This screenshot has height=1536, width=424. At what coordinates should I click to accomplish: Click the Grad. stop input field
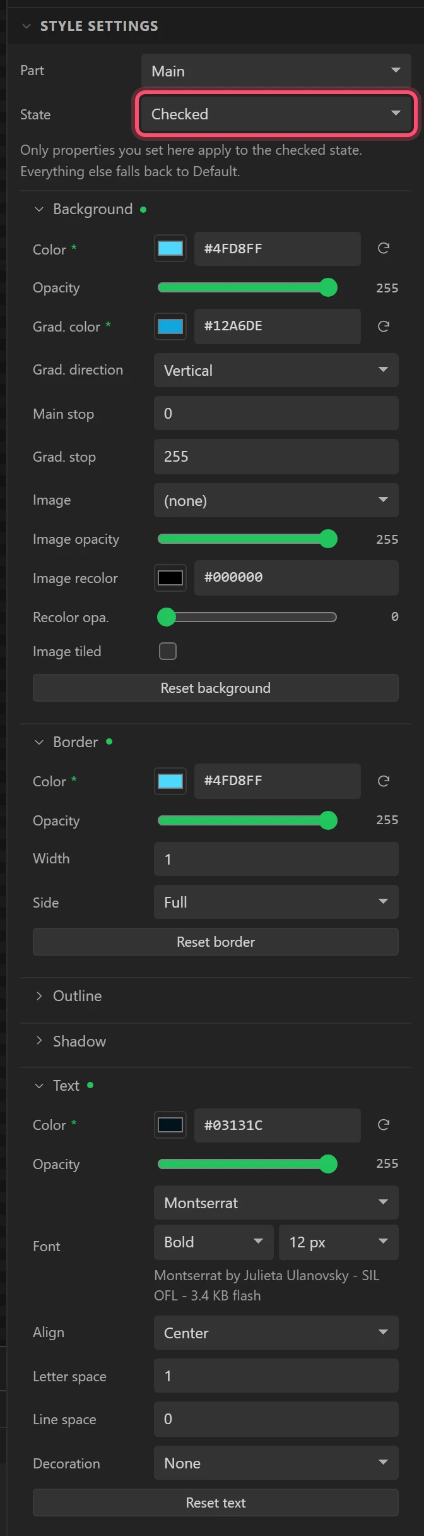[x=276, y=457]
